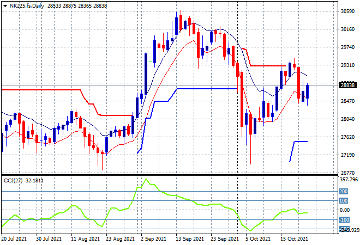Click the current price label 28838

pyautogui.click(x=347, y=85)
